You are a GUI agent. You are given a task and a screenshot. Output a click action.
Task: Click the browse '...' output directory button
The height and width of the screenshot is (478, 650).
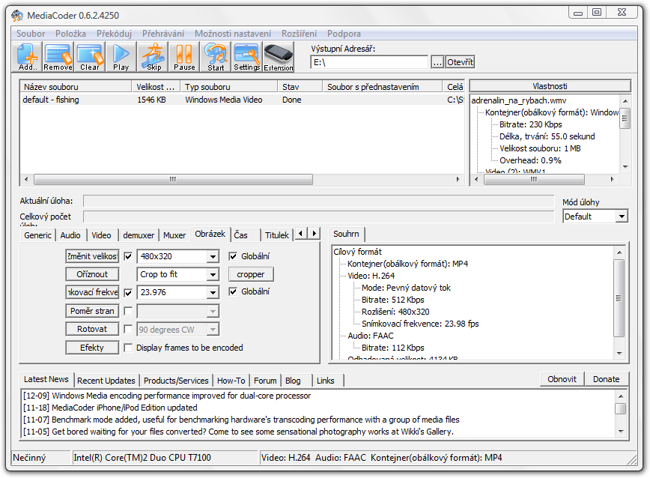[437, 62]
